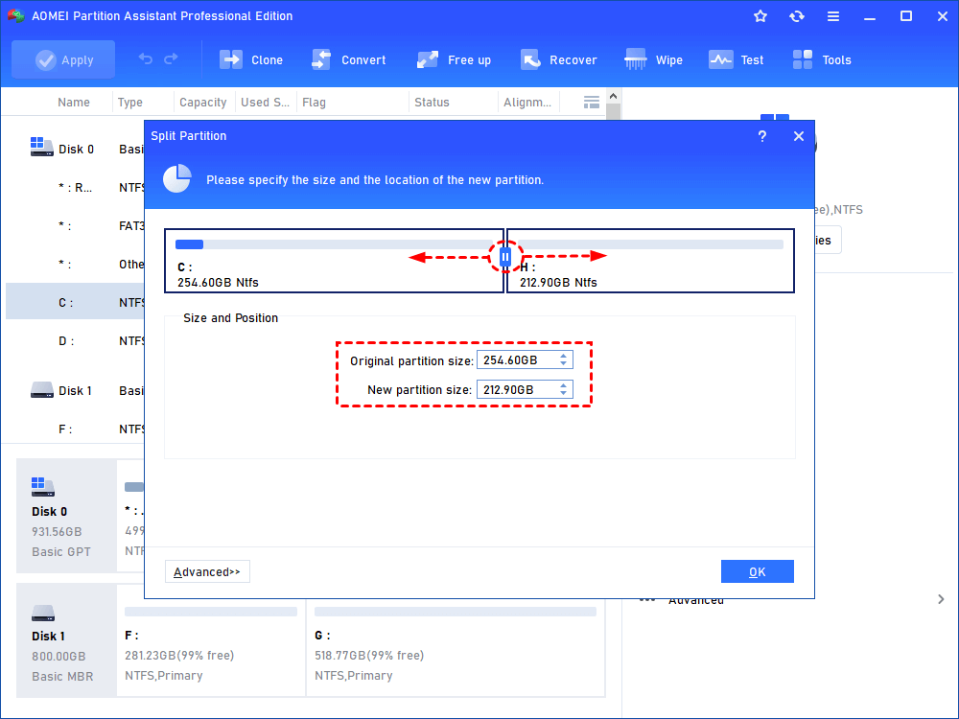Click the Flag column header
The width and height of the screenshot is (959, 719).
(x=314, y=103)
